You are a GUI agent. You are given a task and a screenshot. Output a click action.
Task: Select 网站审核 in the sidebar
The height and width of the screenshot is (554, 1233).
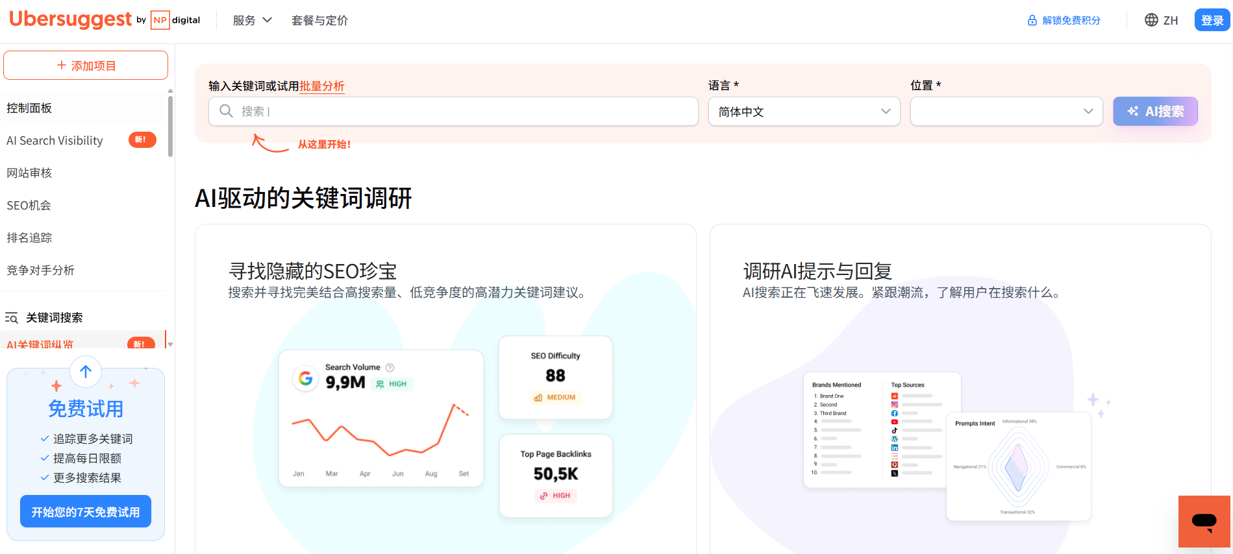tap(29, 173)
